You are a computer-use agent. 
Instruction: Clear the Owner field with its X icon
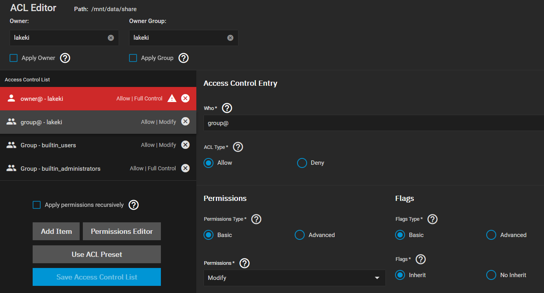[111, 38]
